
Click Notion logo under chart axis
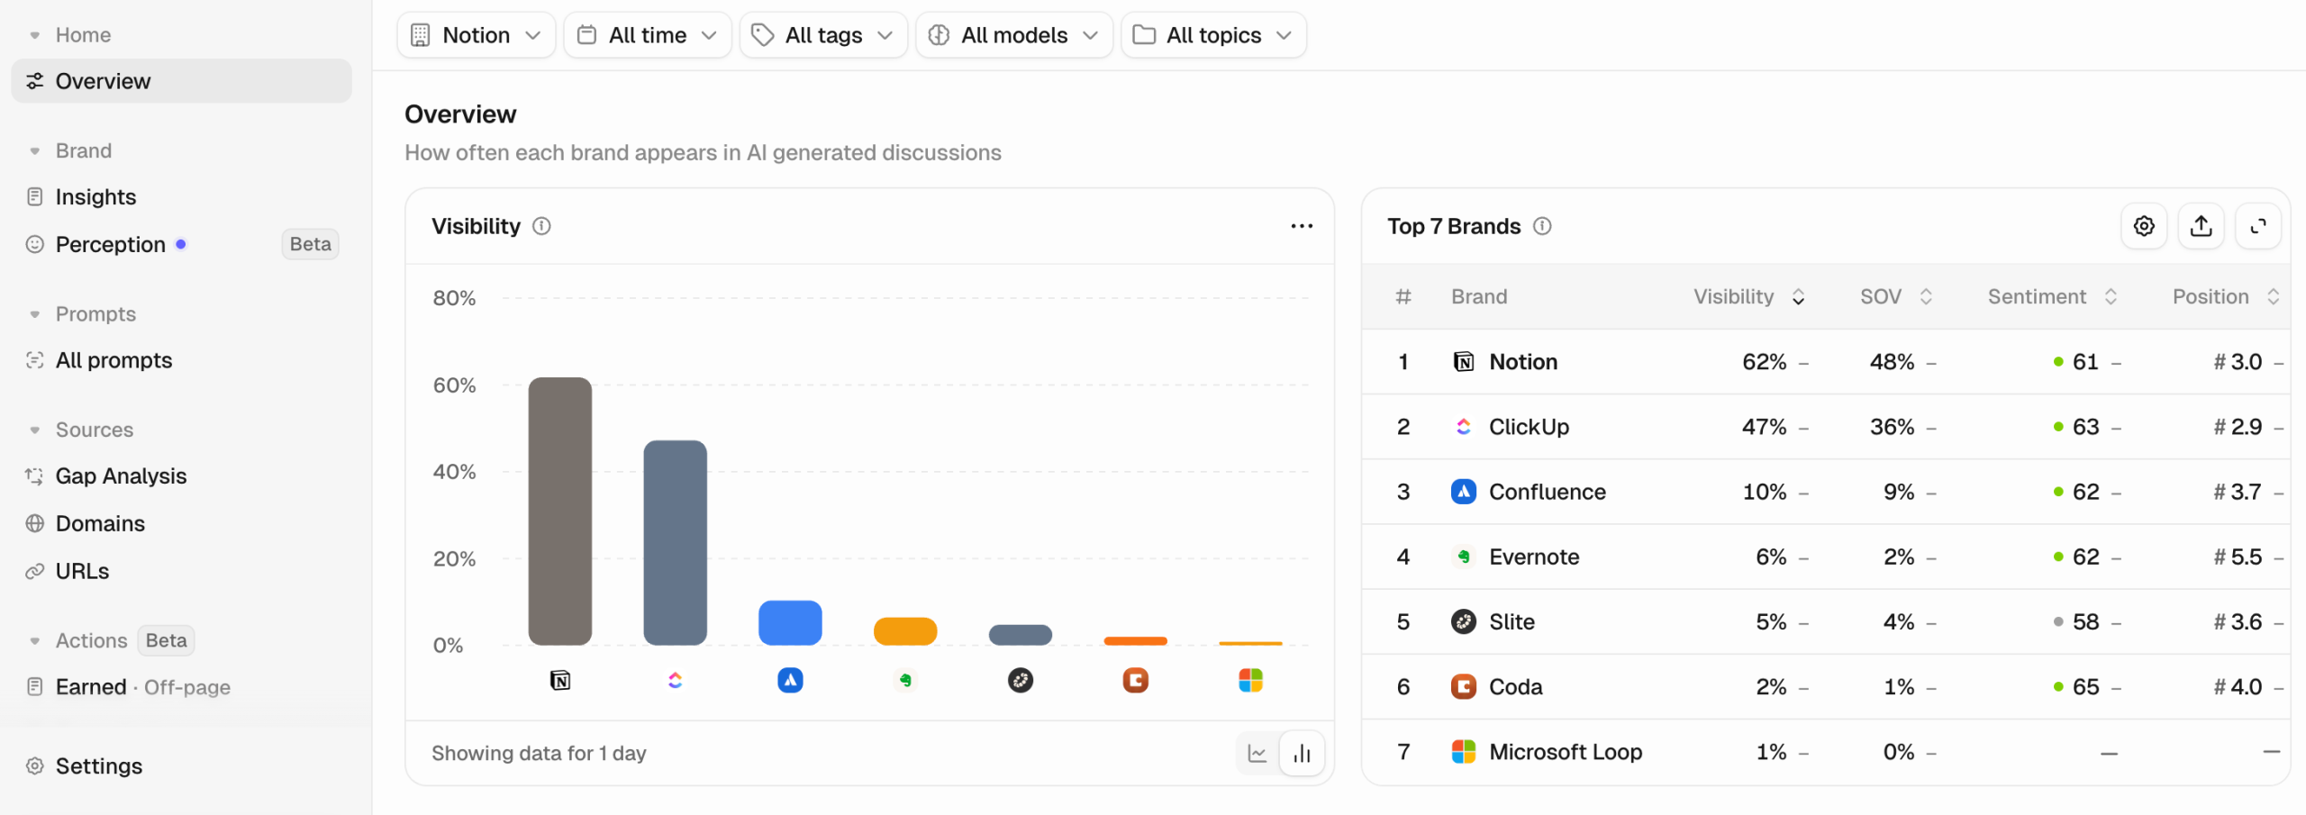[560, 680]
